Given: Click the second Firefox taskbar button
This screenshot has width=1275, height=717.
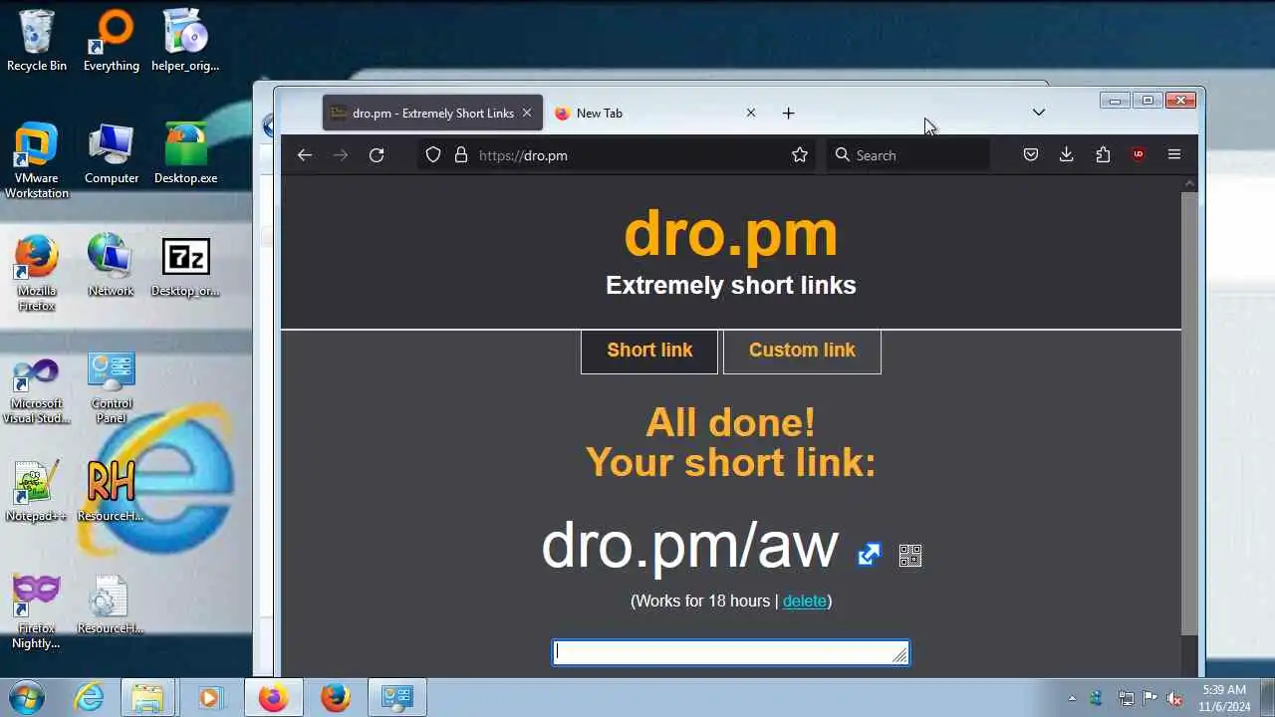Looking at the screenshot, I should point(335,697).
